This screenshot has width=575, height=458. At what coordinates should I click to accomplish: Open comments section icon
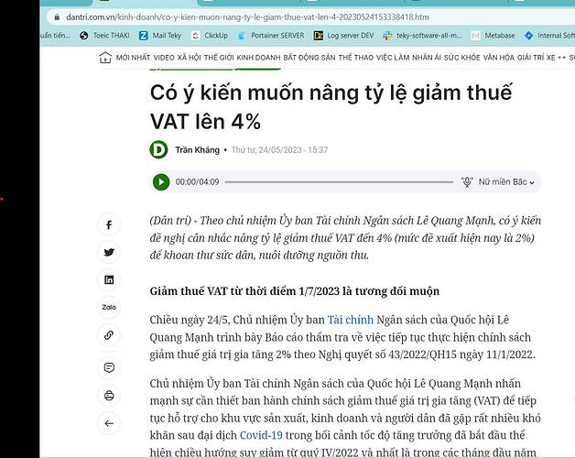click(x=109, y=367)
